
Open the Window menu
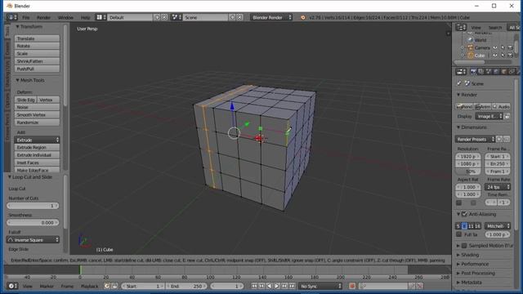pyautogui.click(x=65, y=17)
